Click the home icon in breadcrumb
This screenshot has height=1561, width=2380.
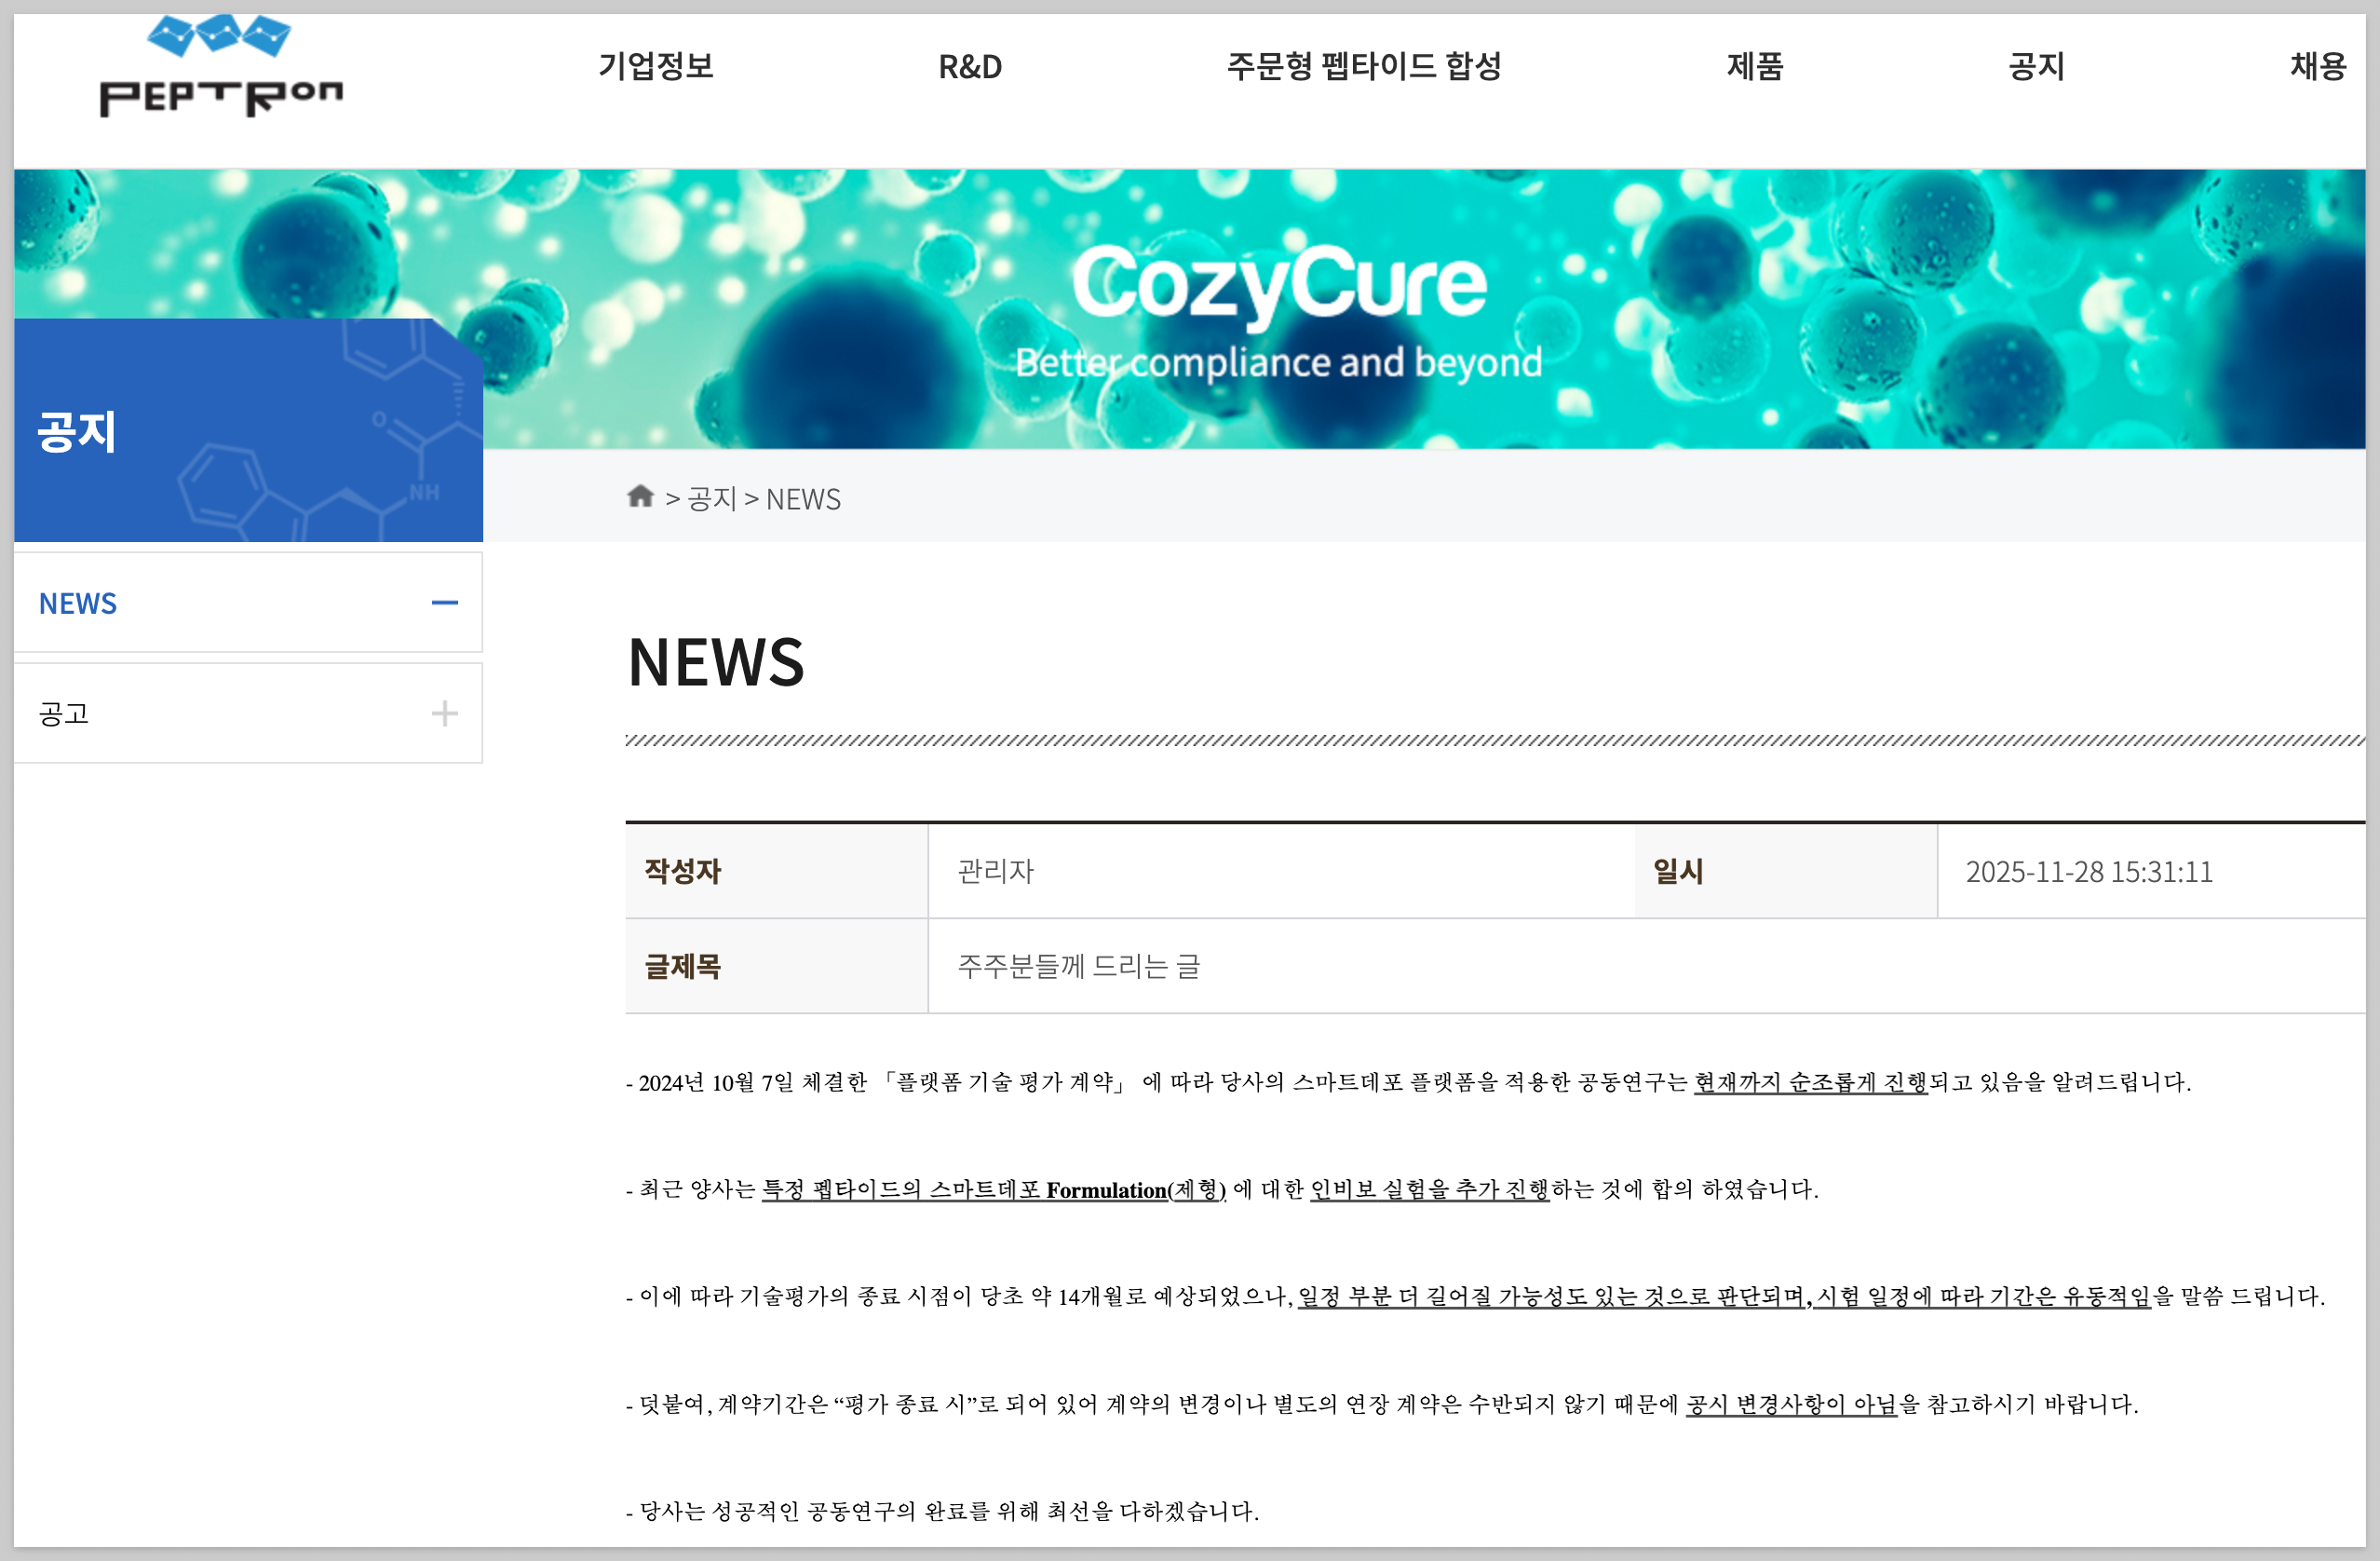tap(640, 496)
